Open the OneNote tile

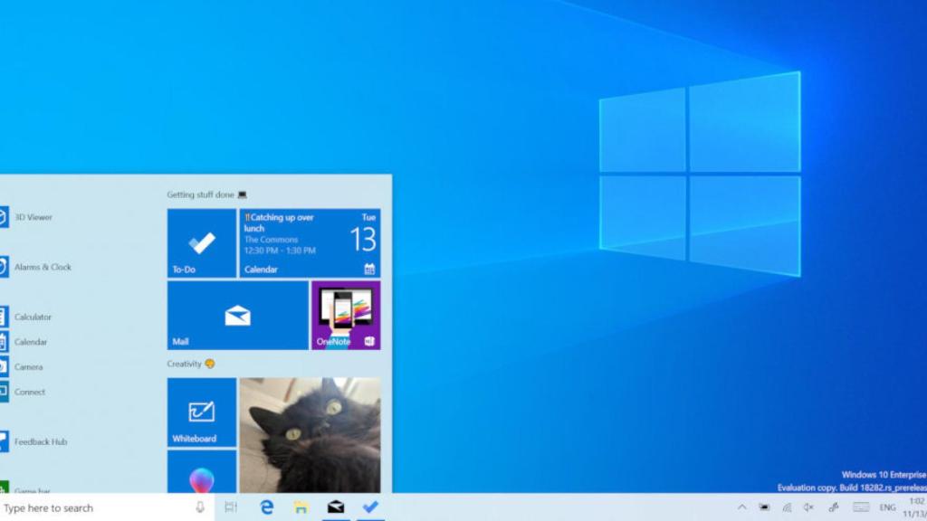pyautogui.click(x=345, y=314)
